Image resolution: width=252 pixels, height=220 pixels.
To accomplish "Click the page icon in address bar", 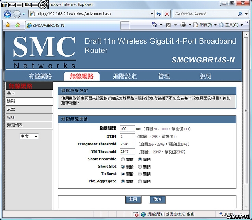I will [x=32, y=14].
